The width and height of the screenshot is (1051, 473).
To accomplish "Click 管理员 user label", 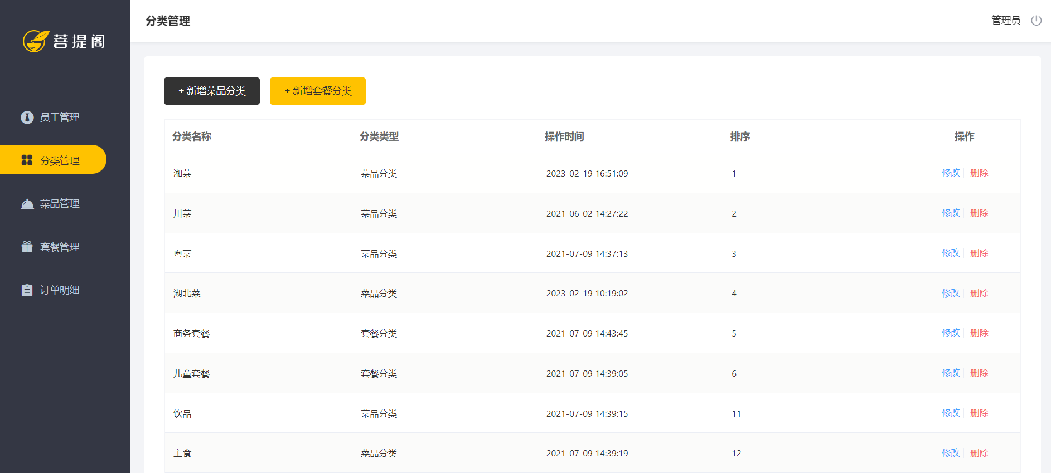I will [x=1006, y=21].
